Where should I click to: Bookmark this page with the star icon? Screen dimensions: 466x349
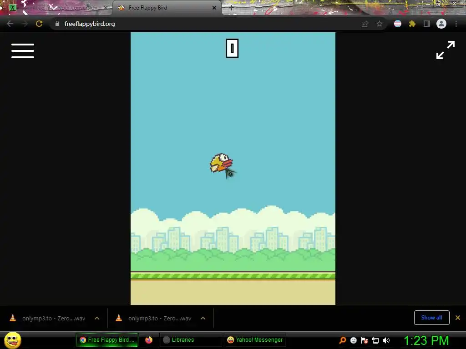pyautogui.click(x=380, y=24)
